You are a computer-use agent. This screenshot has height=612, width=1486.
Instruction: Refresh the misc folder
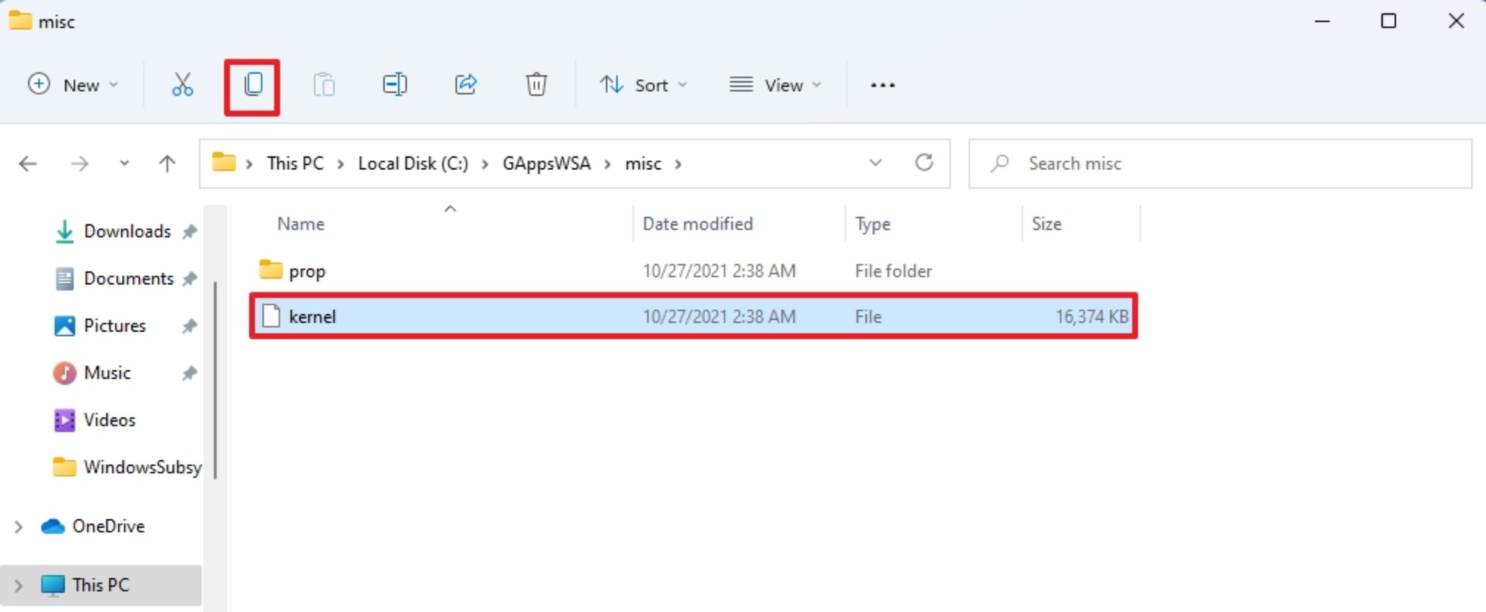924,162
